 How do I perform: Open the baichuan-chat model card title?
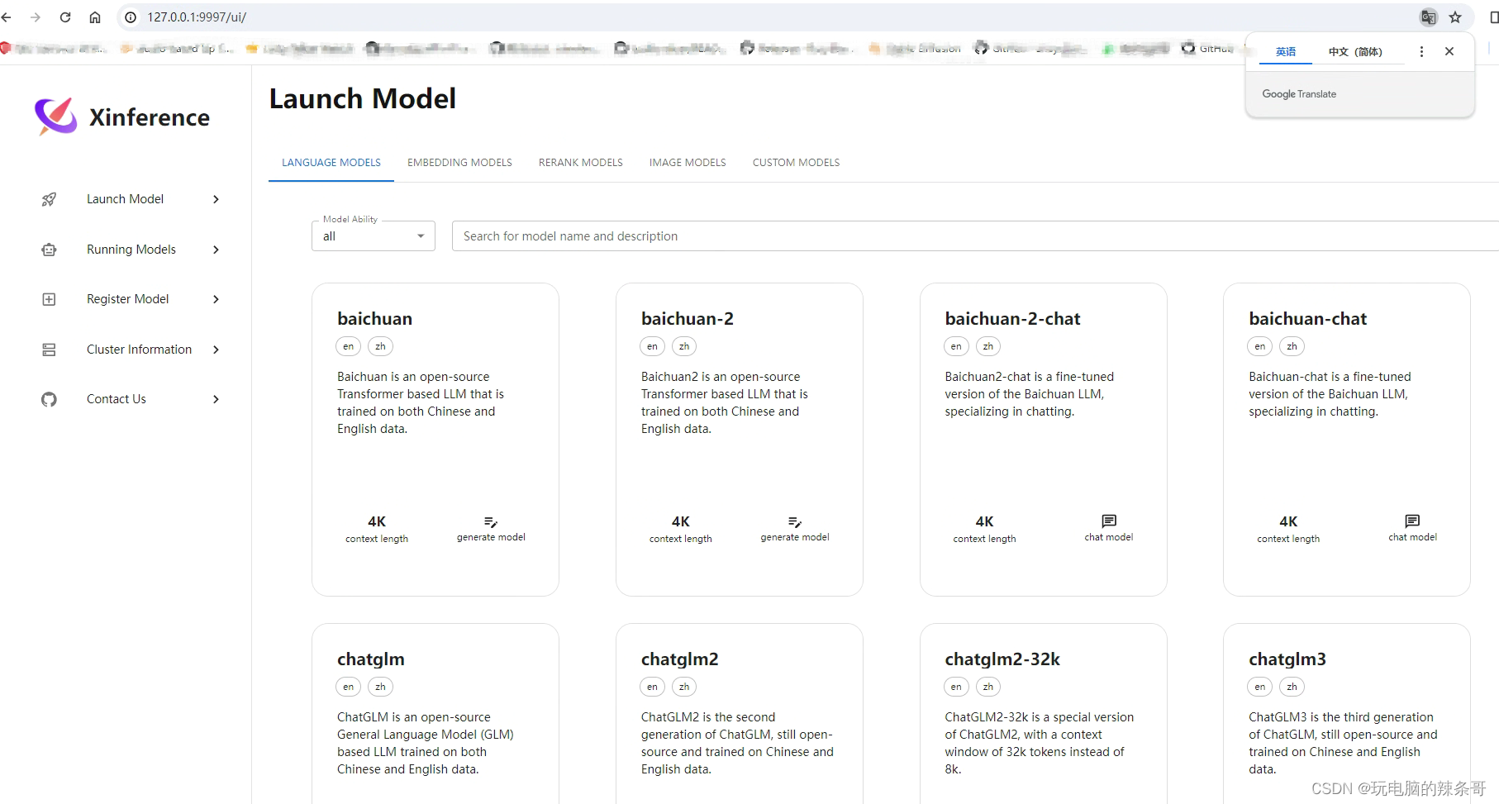(x=1307, y=319)
